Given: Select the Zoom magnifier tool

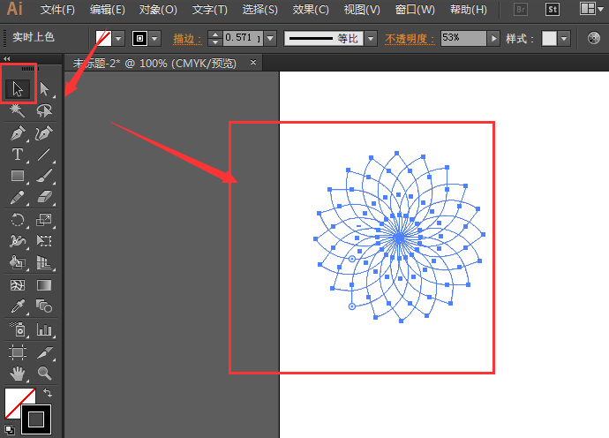Looking at the screenshot, I should [43, 373].
